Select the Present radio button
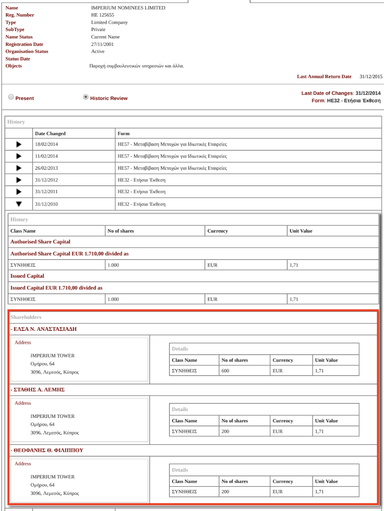This screenshot has width=384, height=511. point(11,98)
